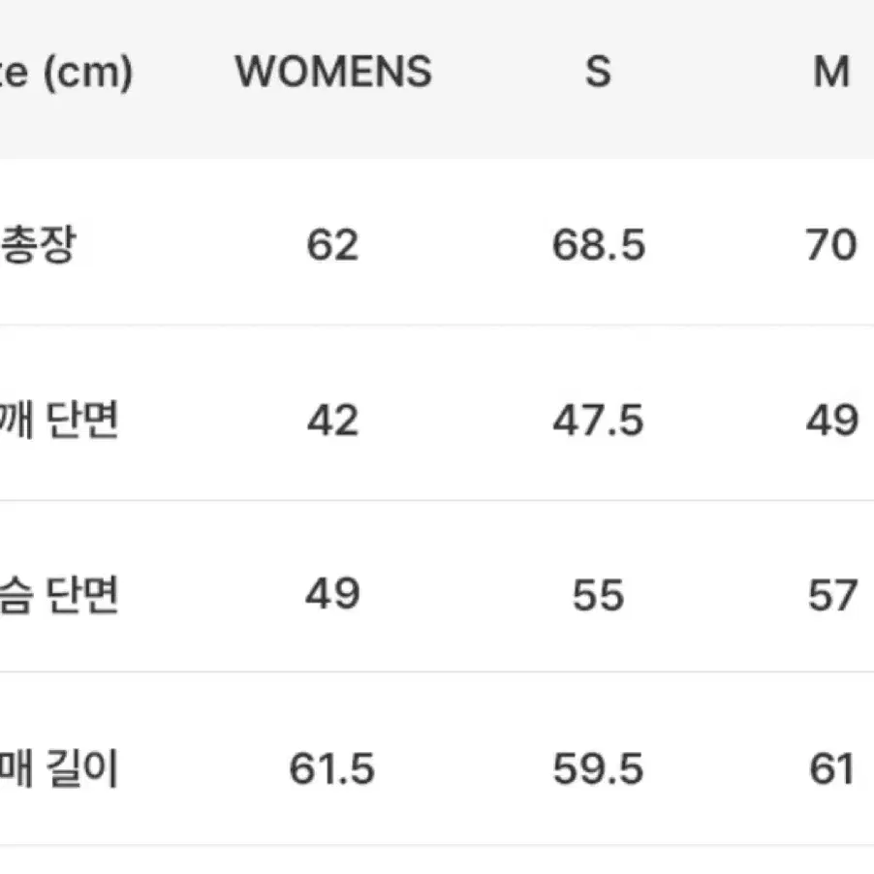This screenshot has width=874, height=874.
Task: Click the 소매 길이 row label
Action: coord(59,768)
